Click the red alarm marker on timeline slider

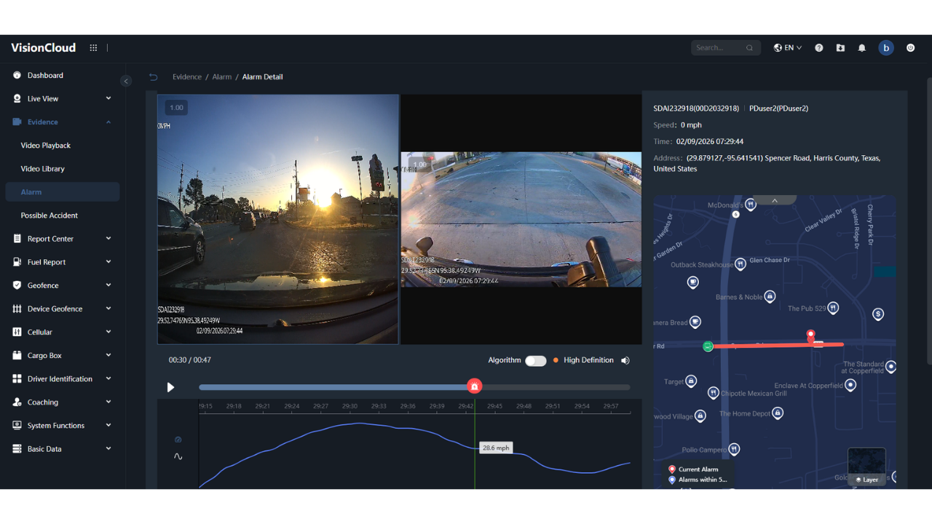(x=475, y=386)
